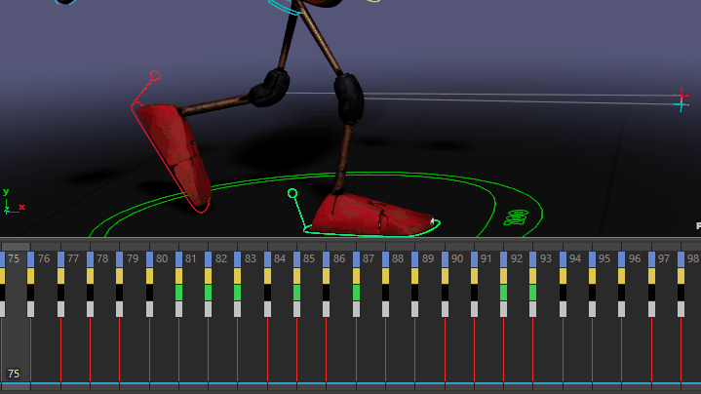This screenshot has width=701, height=394.
Task: Click the right black knee joint
Action: [x=348, y=97]
